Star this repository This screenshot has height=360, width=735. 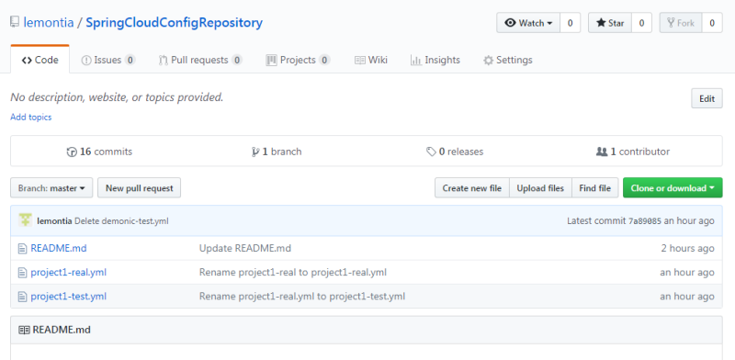[x=610, y=22]
